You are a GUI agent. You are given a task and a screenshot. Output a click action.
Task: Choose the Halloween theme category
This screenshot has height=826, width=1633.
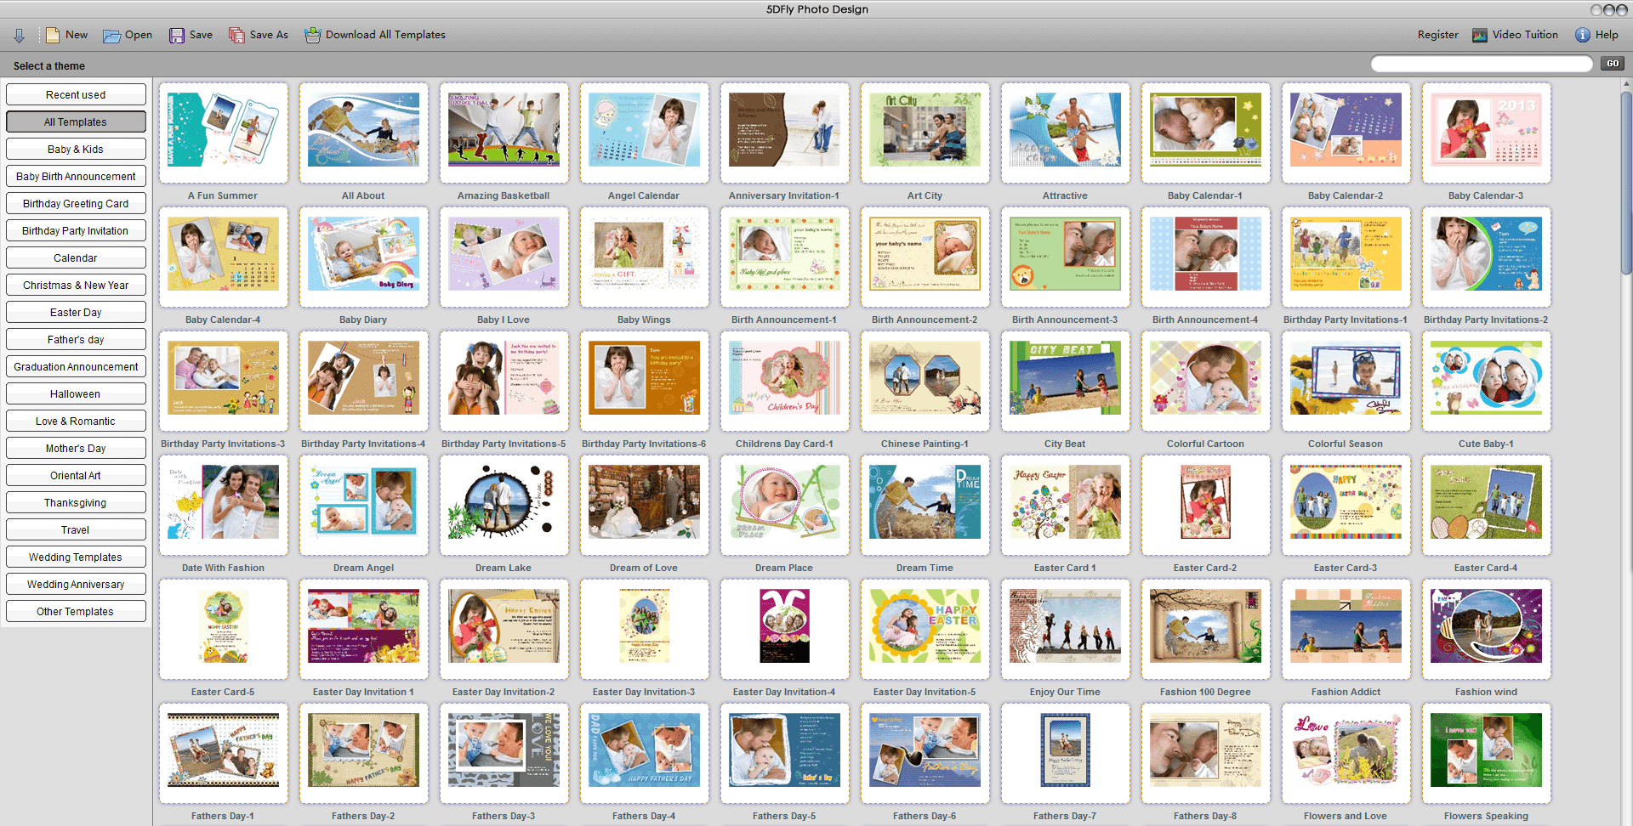pyautogui.click(x=76, y=394)
